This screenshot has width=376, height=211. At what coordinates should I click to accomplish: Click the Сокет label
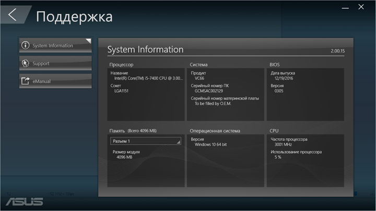(115, 85)
